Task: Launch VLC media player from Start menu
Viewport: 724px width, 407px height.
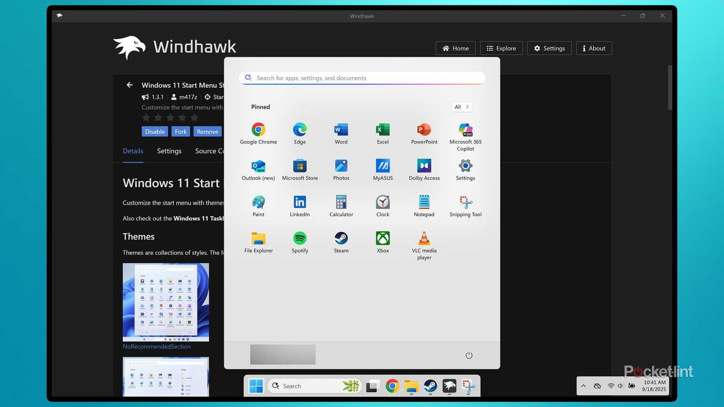Action: 424,245
